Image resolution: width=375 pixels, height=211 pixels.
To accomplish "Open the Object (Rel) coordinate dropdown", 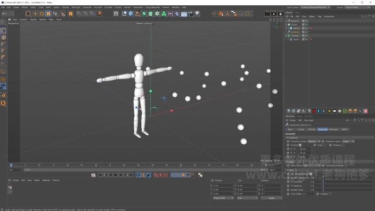I will tap(223, 198).
